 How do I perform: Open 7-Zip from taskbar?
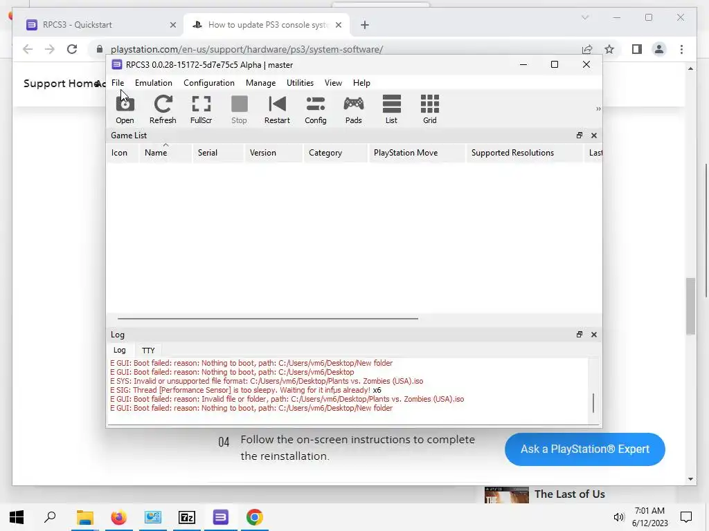(x=187, y=517)
